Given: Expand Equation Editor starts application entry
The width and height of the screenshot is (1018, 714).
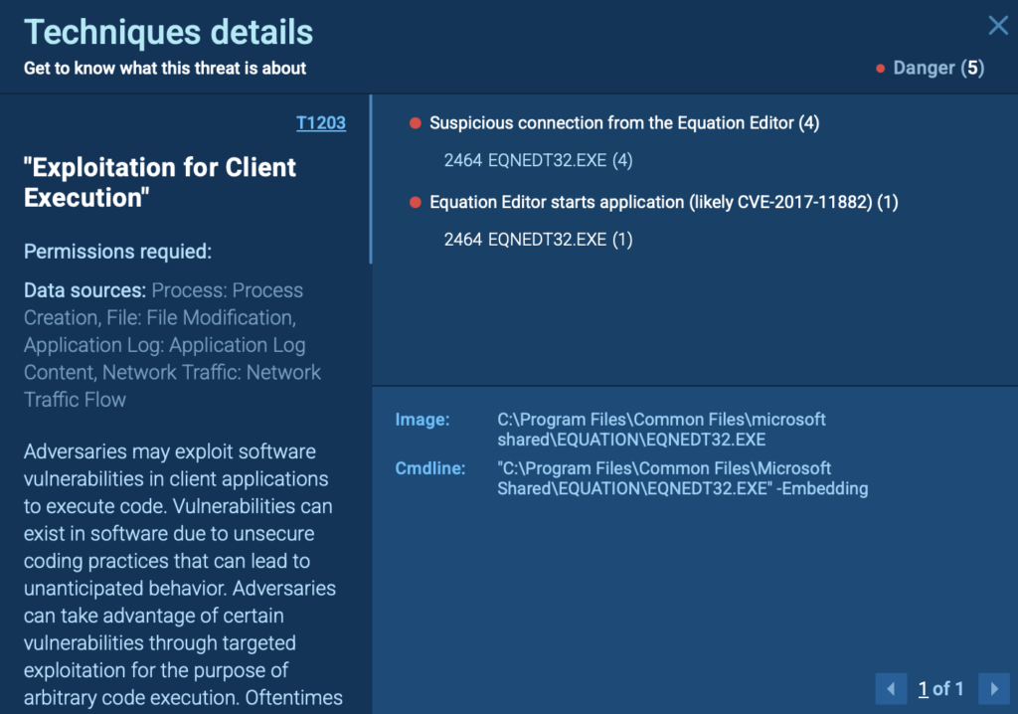Looking at the screenshot, I should (x=663, y=203).
